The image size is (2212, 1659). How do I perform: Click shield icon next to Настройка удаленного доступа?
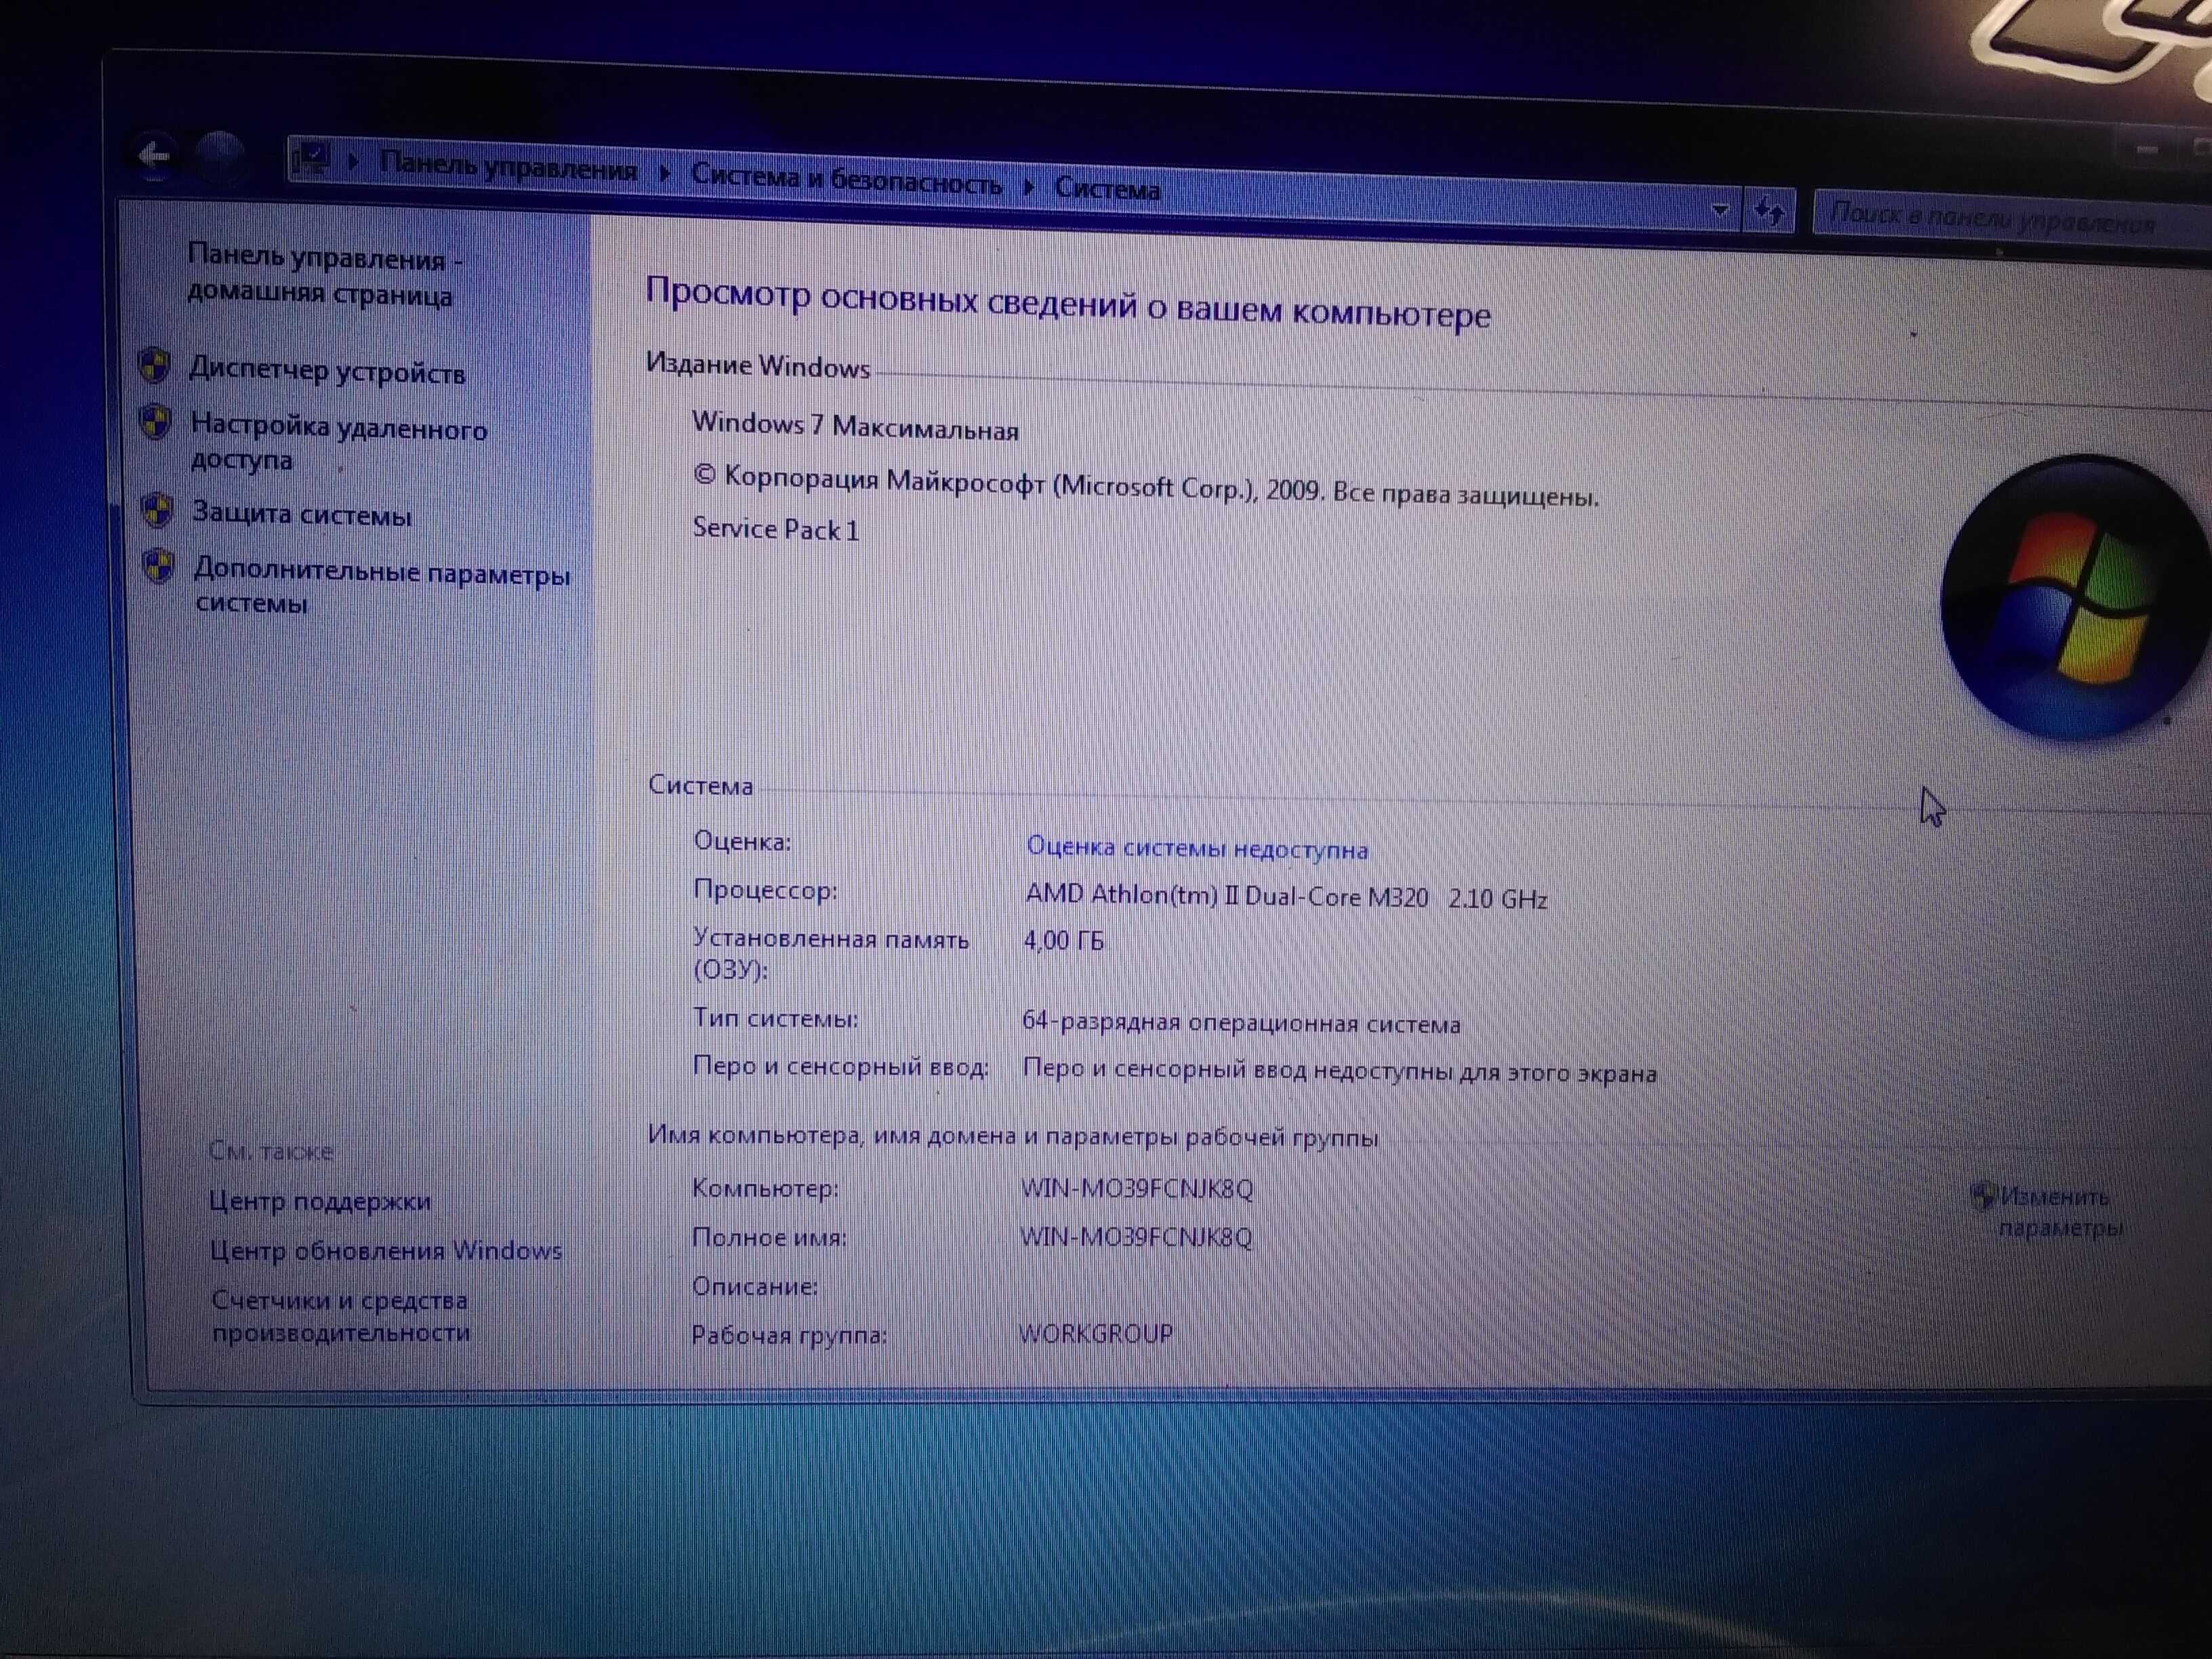(155, 422)
